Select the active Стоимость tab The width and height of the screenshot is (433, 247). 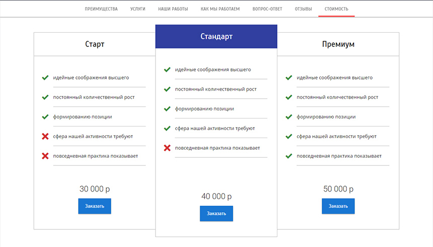click(x=336, y=9)
